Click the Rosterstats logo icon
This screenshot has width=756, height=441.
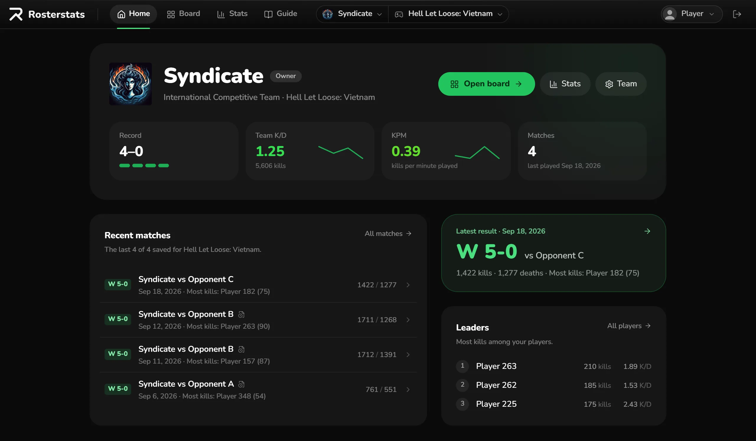pyautogui.click(x=16, y=14)
